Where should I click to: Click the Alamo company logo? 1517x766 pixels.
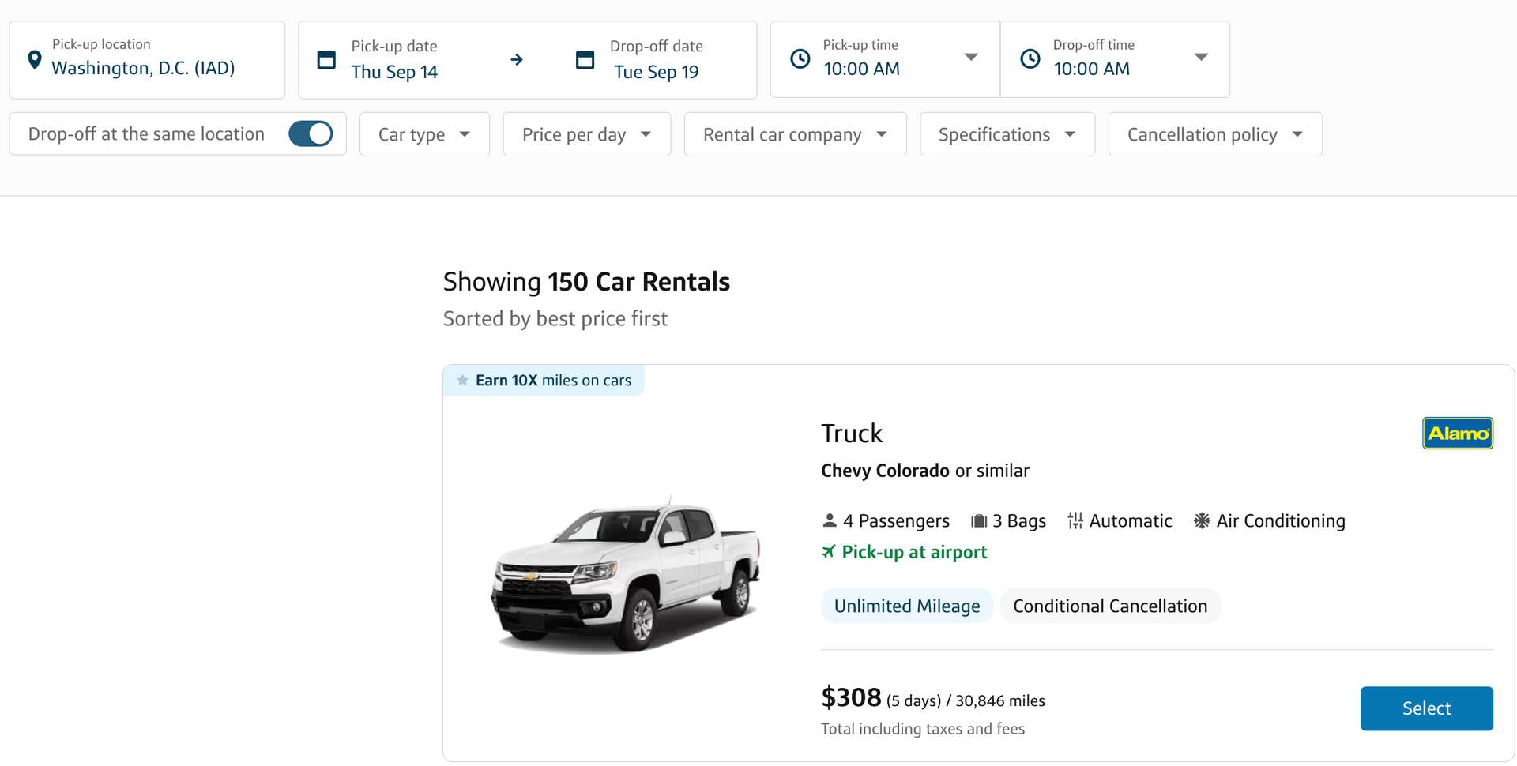pyautogui.click(x=1457, y=433)
